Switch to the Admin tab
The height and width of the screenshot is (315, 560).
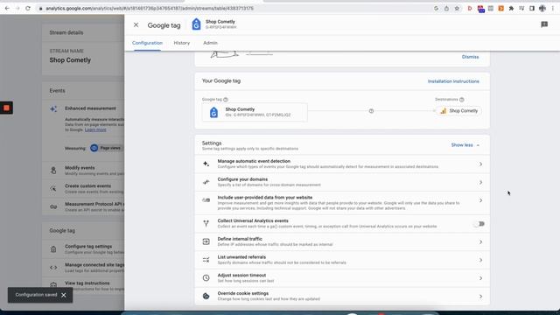click(210, 43)
